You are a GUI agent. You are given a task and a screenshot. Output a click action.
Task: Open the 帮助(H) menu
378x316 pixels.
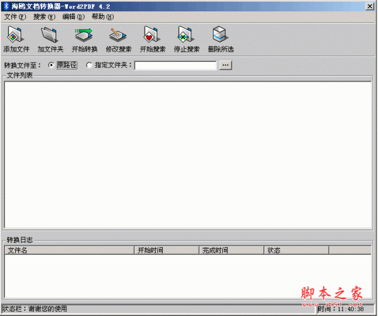102,17
